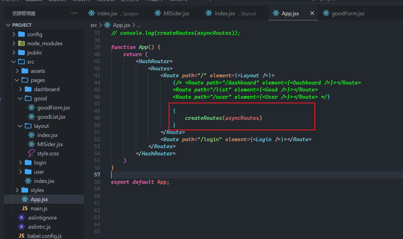Click the dashboard folder icon
The image size is (403, 239).
(x=28, y=89)
